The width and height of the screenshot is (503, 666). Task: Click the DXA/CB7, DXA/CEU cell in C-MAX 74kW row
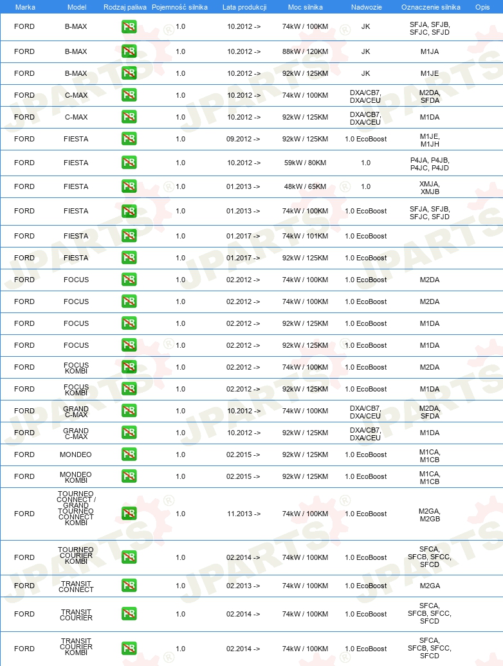(x=365, y=96)
